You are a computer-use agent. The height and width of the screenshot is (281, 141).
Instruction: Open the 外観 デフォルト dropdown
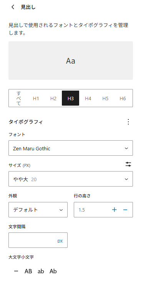pyautogui.click(x=38, y=210)
